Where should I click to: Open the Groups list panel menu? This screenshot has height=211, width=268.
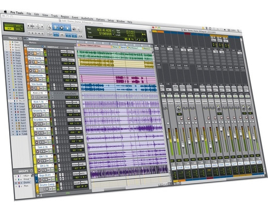[x=31, y=171]
